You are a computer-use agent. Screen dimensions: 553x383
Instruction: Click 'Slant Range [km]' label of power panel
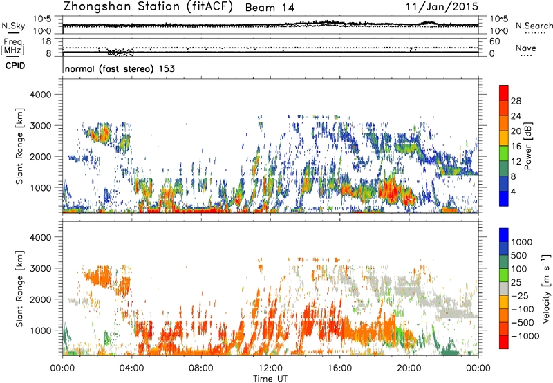pos(19,146)
